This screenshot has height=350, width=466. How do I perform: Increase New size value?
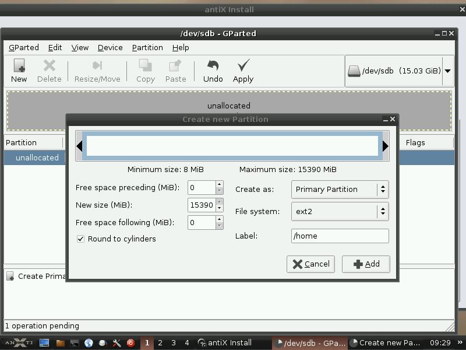click(220, 202)
